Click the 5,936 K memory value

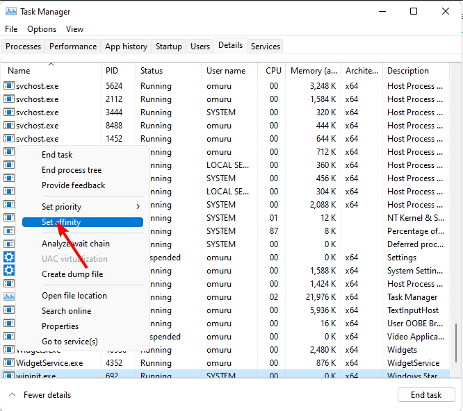[x=323, y=310]
